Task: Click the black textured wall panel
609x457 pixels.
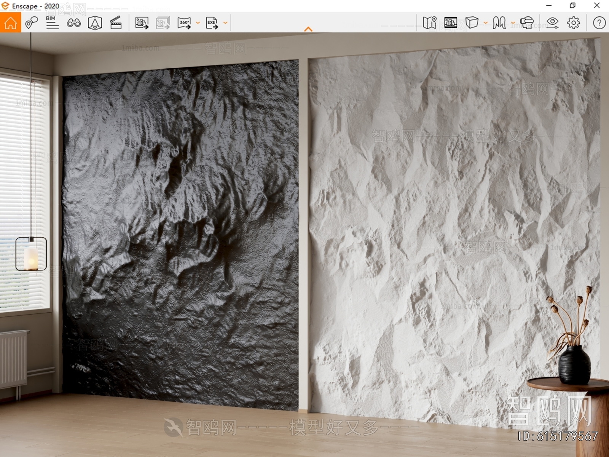Action: tap(180, 236)
